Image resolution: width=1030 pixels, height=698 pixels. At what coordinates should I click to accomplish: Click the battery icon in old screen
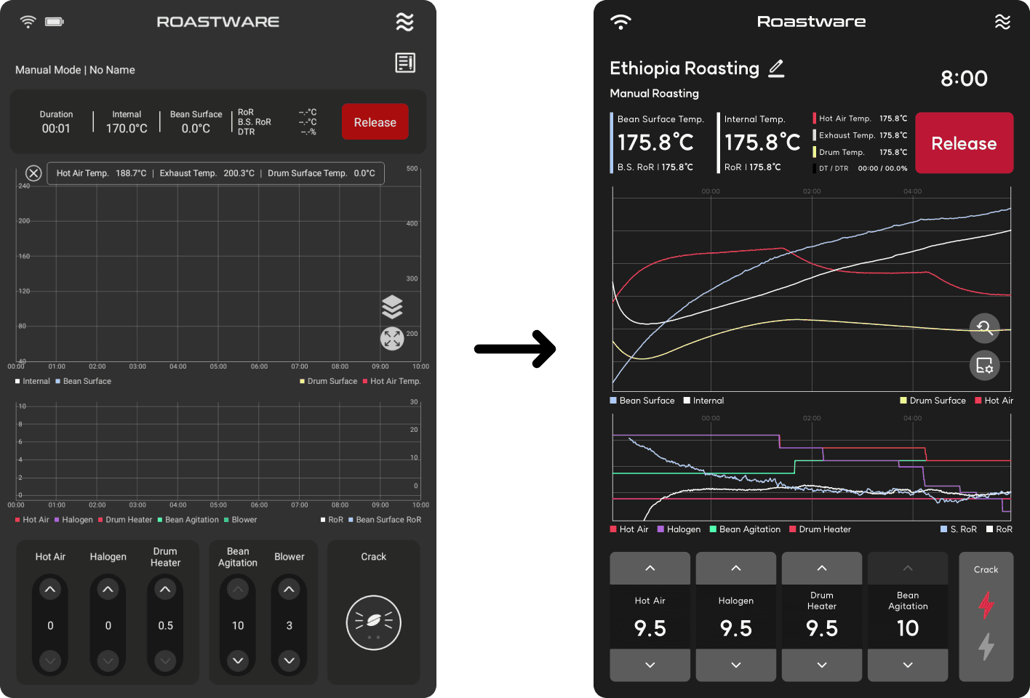click(x=55, y=22)
